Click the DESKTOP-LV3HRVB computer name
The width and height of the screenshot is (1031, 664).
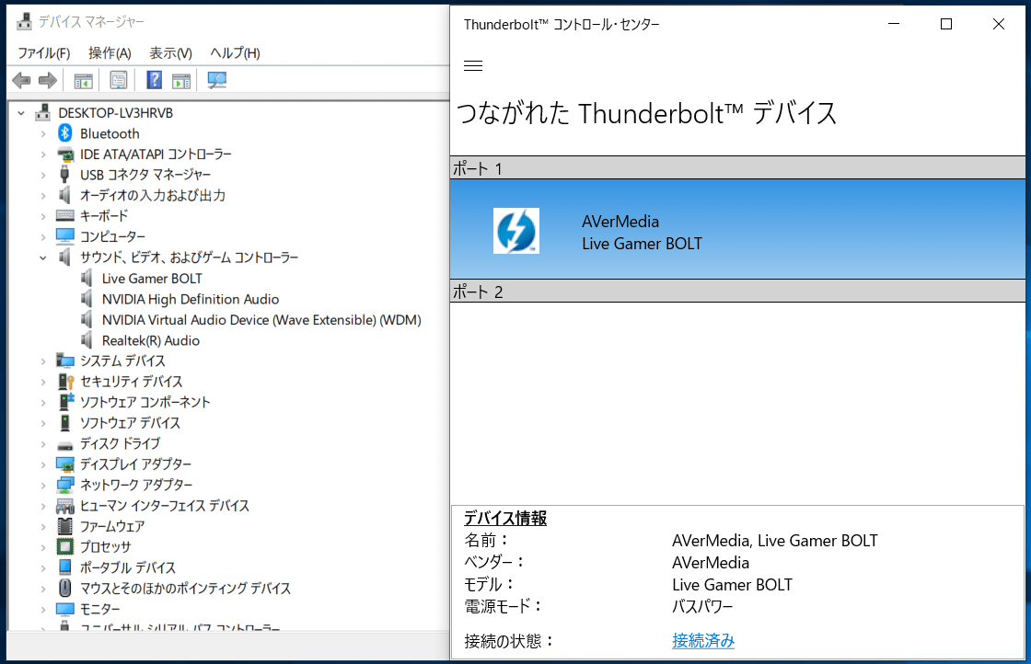(x=116, y=113)
